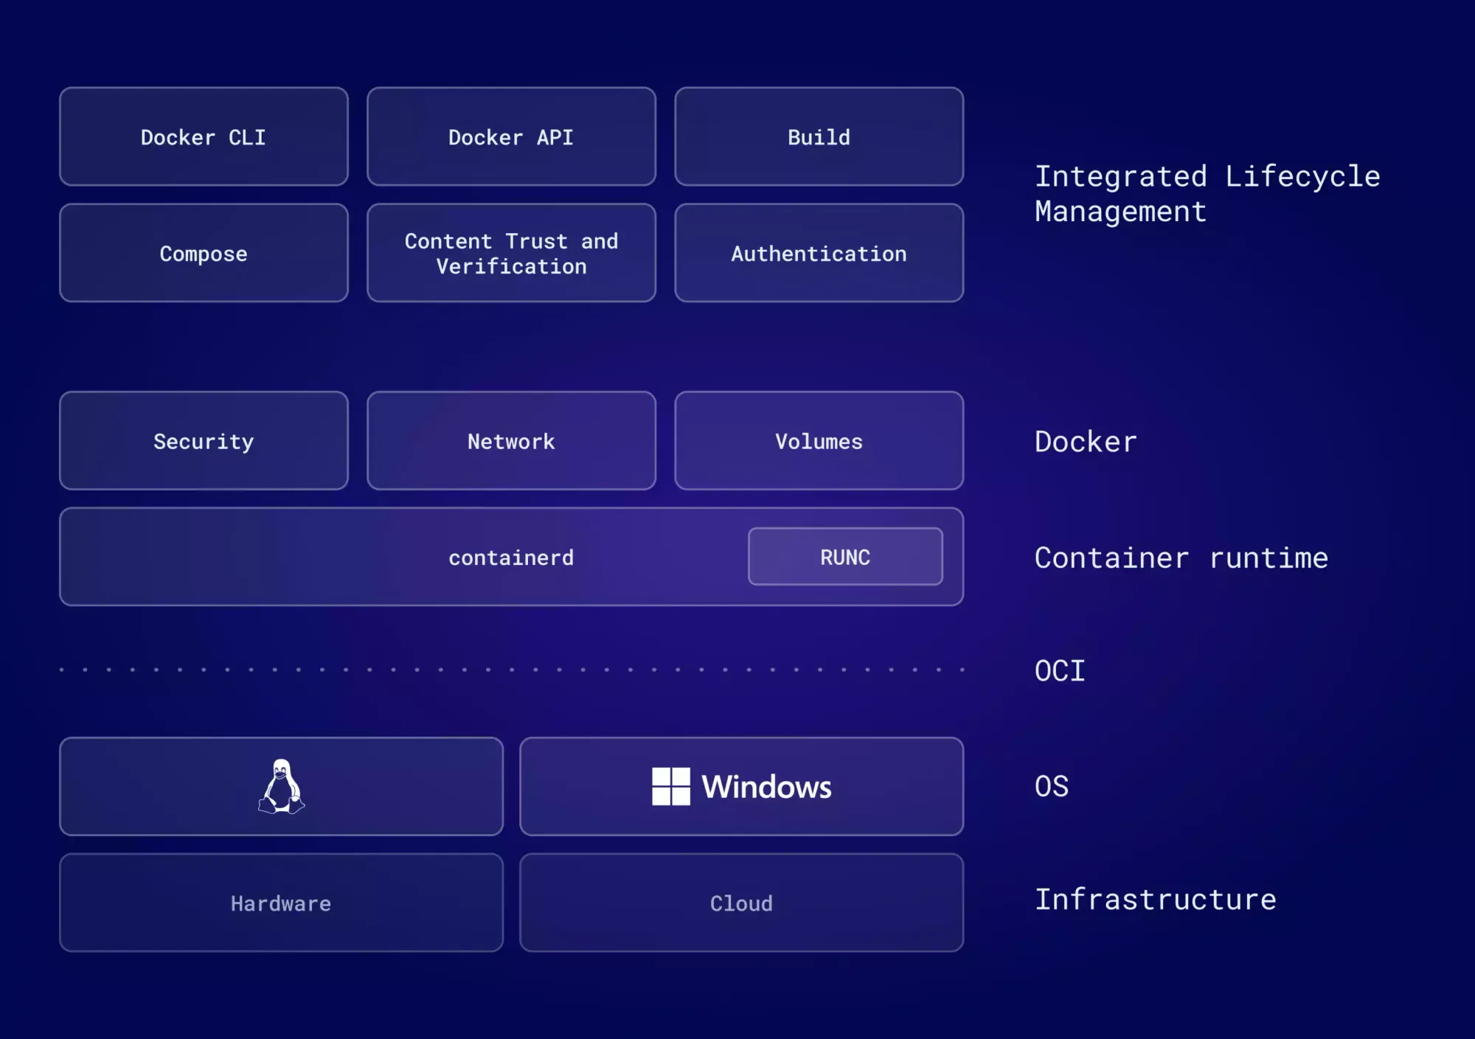Click the Docker CLI component block

pos(204,137)
